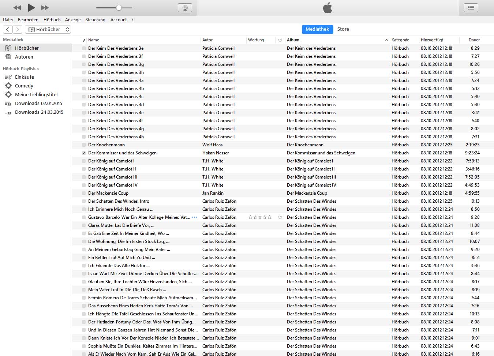Screen dimensions: 494x356
Task: Open the list view button at top right
Action: coord(471,8)
